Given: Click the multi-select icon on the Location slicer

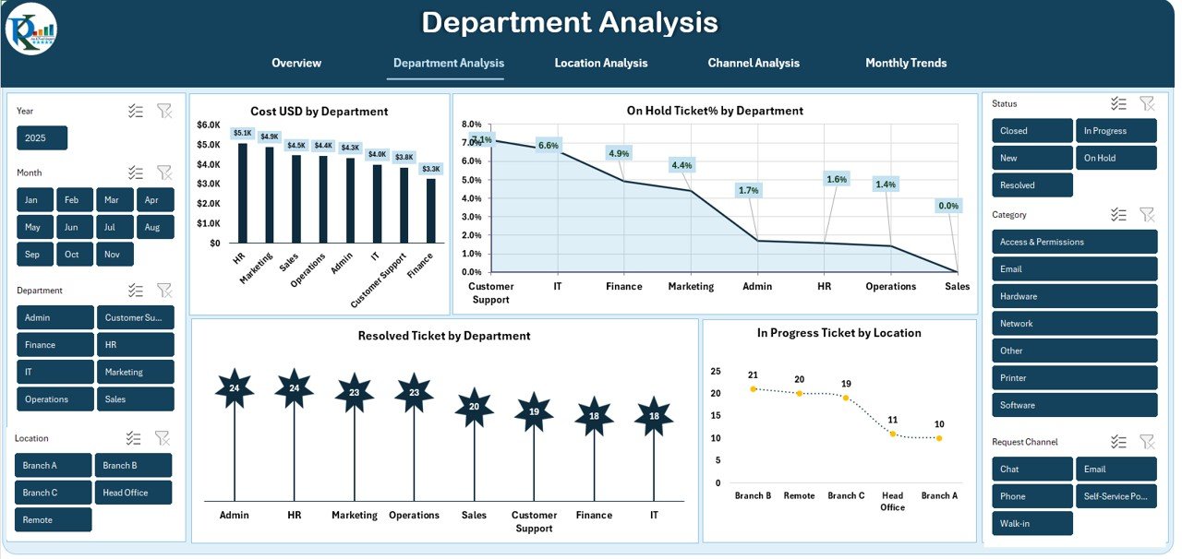Looking at the screenshot, I should (x=133, y=437).
